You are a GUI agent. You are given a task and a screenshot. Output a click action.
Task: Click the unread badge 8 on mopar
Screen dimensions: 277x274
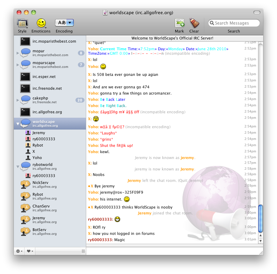(x=81, y=53)
